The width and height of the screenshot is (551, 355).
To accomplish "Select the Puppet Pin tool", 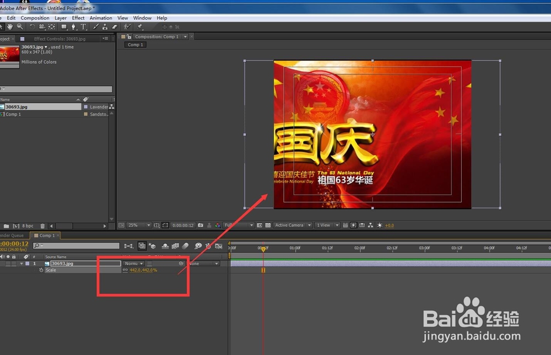I will (139, 26).
